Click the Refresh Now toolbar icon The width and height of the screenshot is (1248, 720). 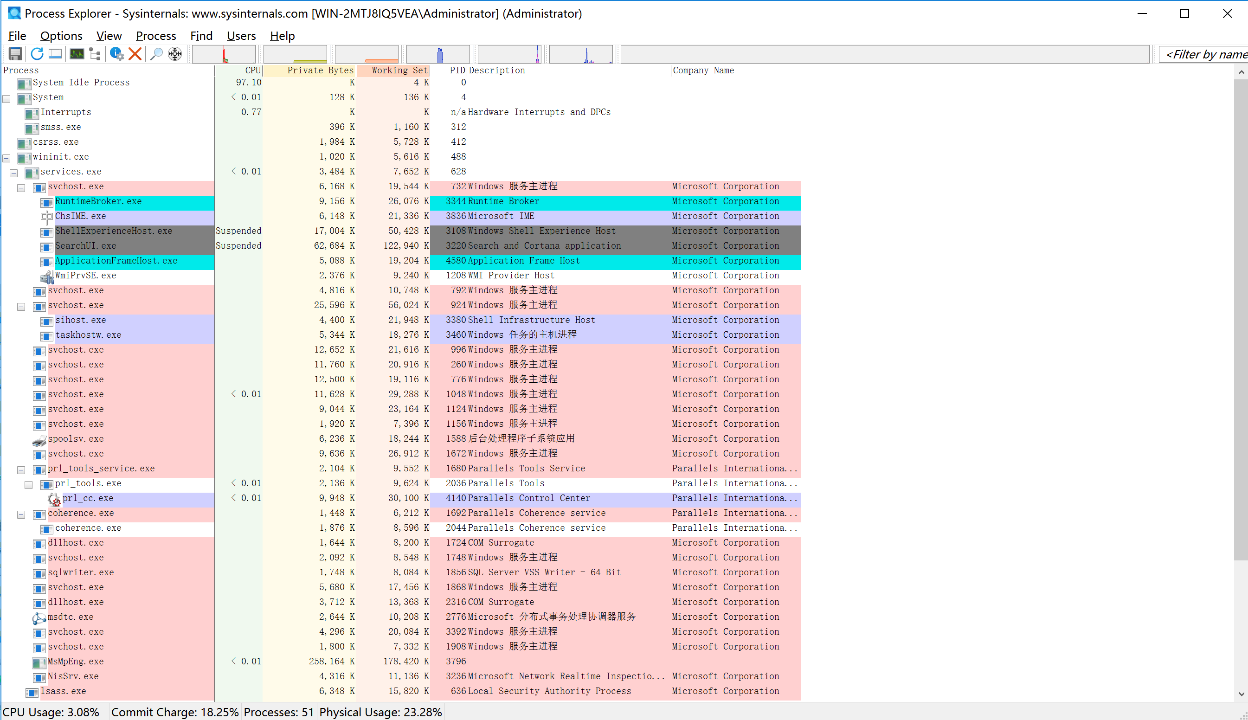click(37, 54)
